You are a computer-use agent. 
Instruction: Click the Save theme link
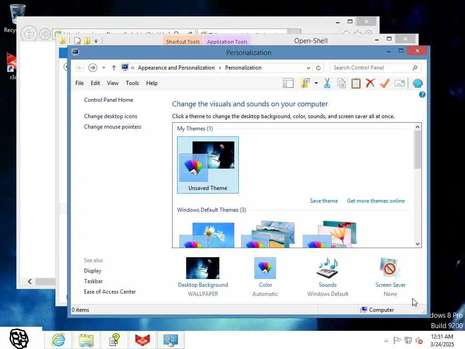coord(324,201)
